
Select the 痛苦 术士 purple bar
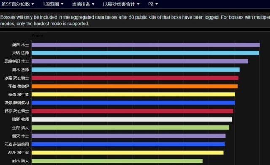146,45
